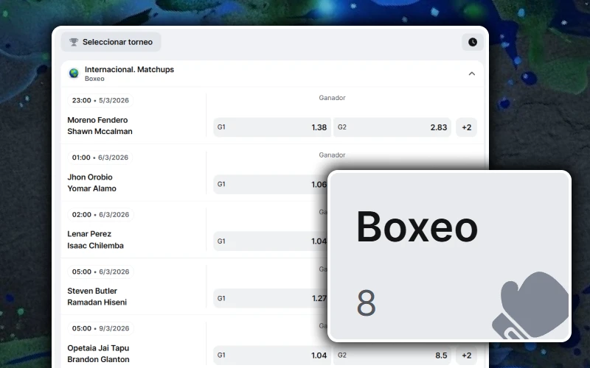Open the Moreno Fendero match
This screenshot has width=590, height=368.
97,120
